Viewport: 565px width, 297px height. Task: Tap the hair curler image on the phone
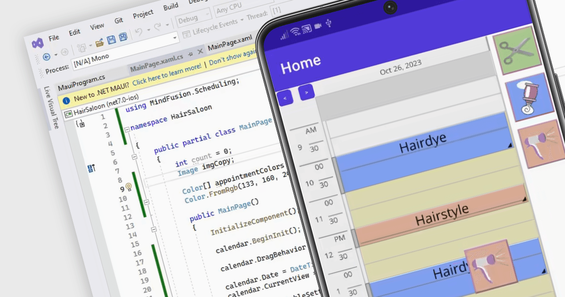pos(529,98)
